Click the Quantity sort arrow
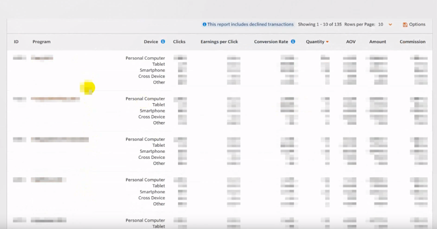The image size is (437, 229). coord(327,42)
